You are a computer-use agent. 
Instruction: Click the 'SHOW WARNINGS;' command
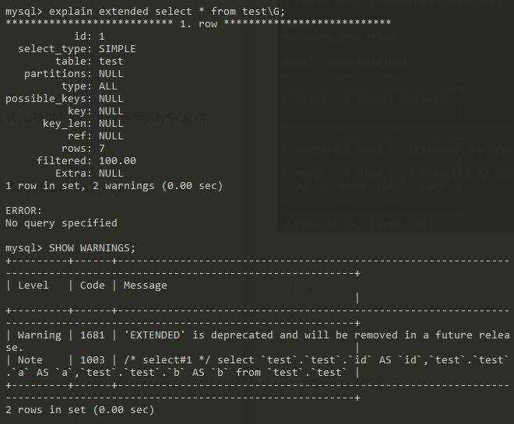tap(92, 247)
